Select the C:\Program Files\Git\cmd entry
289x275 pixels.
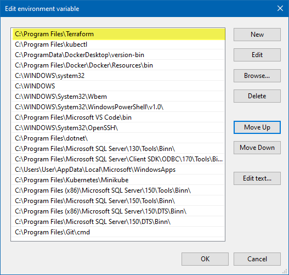118,232
